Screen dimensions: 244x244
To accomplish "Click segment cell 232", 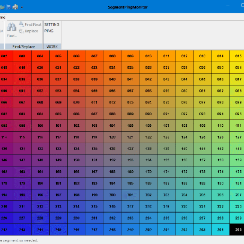I will coord(112,218).
